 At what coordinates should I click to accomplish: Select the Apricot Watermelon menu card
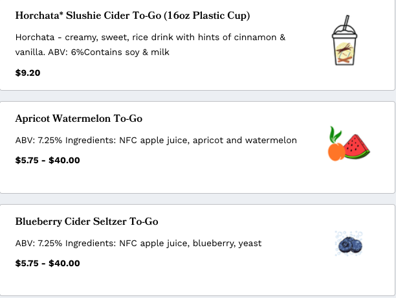tap(197, 147)
